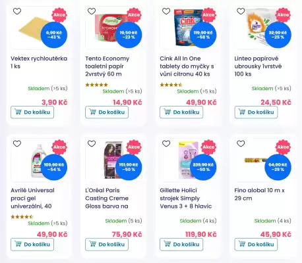The width and height of the screenshot is (302, 263).
Task: Add Fino alobal foil to cart
Action: pos(256,245)
